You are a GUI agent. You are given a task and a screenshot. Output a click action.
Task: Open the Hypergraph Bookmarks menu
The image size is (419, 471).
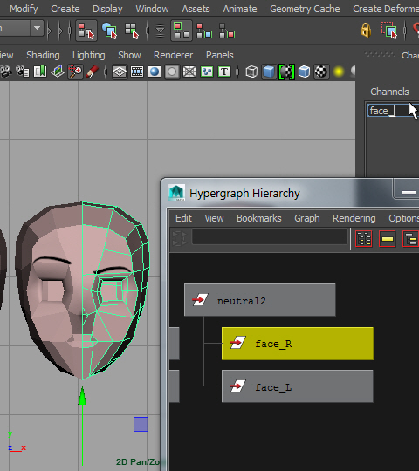click(258, 218)
